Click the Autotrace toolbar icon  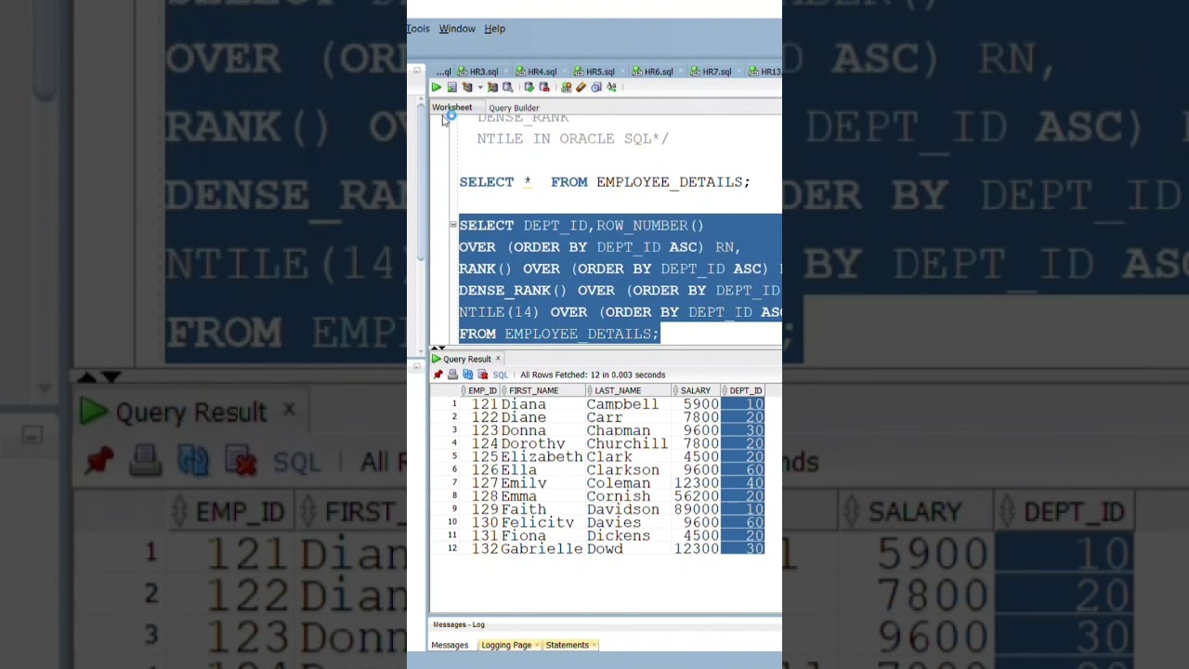click(492, 87)
